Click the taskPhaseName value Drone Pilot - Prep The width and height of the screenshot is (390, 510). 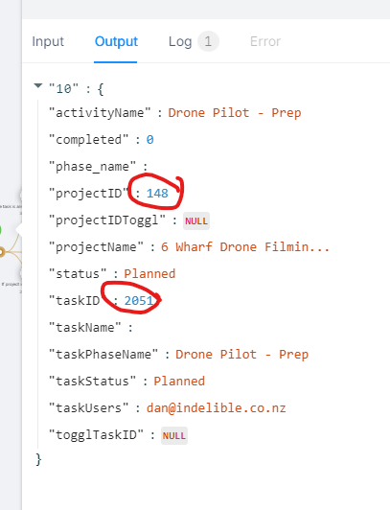[x=242, y=355]
